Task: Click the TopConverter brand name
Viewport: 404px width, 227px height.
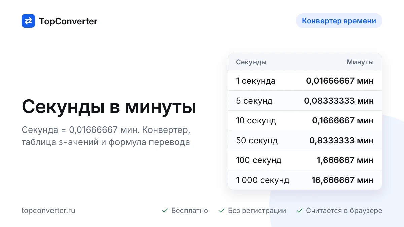Action: click(x=68, y=21)
